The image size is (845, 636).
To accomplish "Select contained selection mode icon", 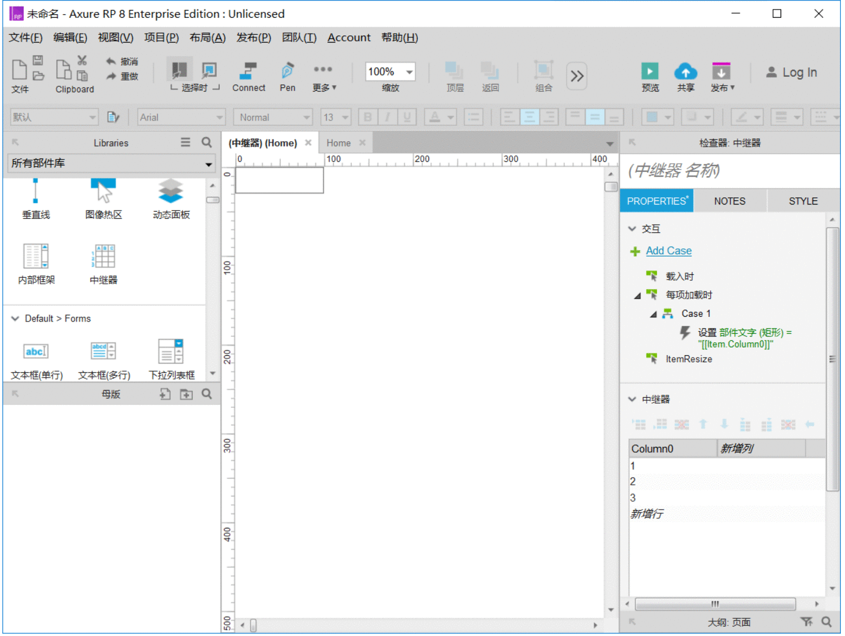I will click(209, 70).
